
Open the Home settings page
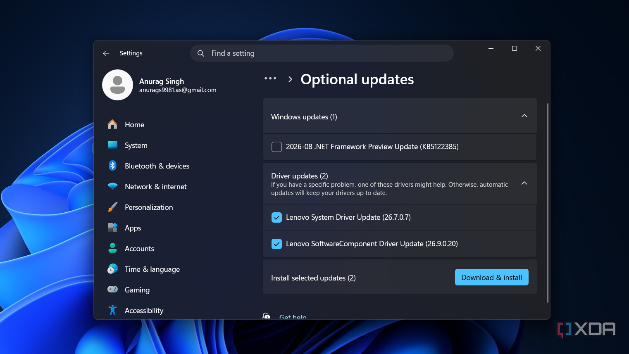(x=134, y=125)
